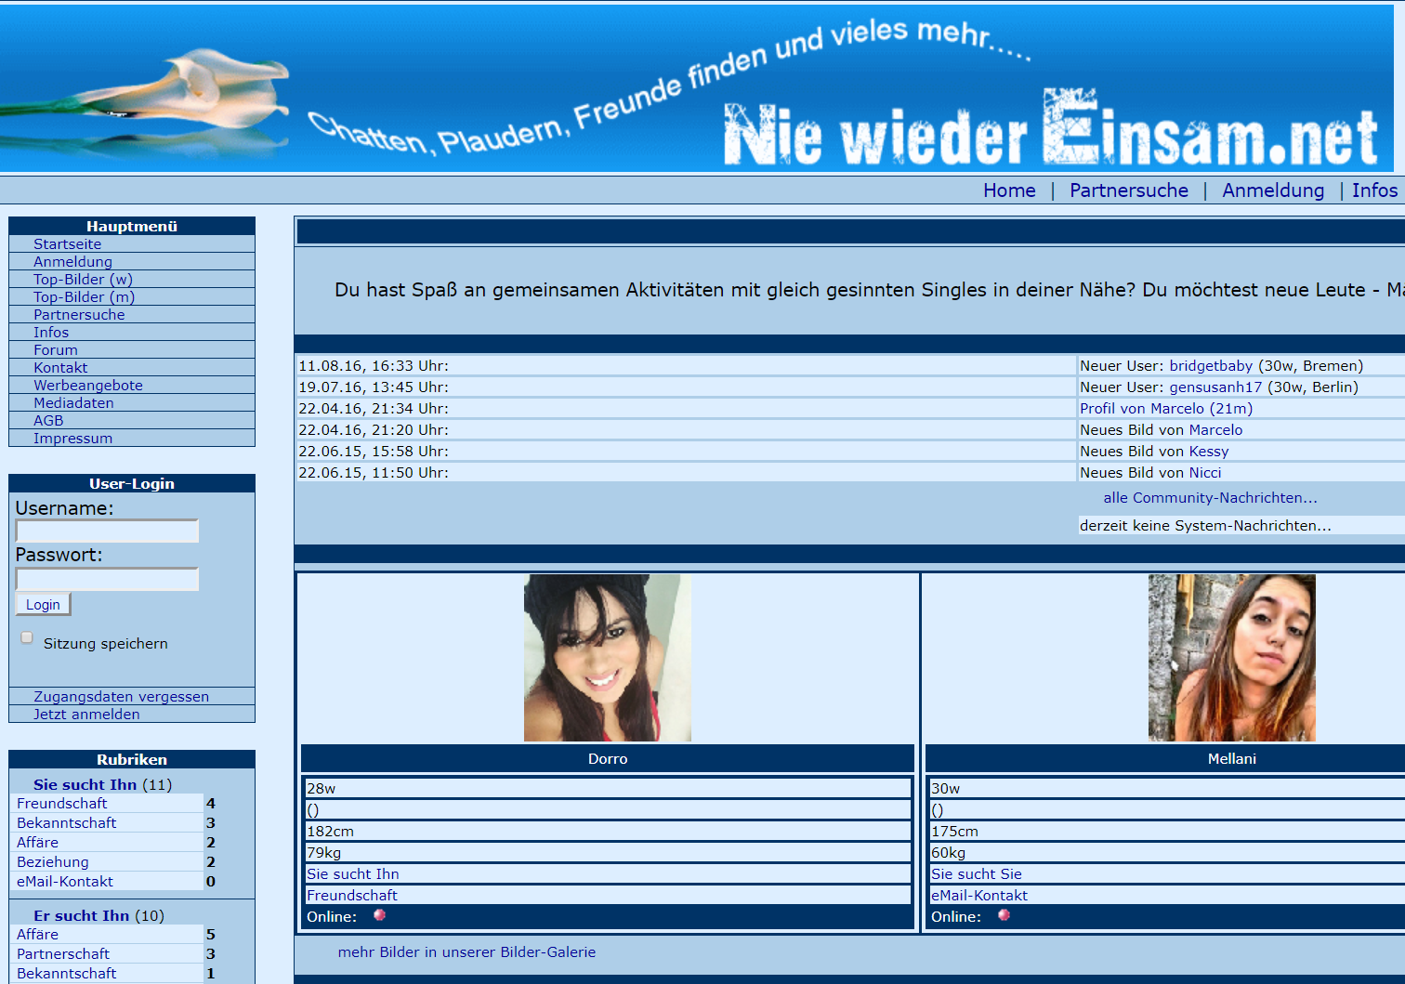Go to Anmeldung in top navigation
Viewport: 1405px width, 984px height.
[x=1272, y=190]
